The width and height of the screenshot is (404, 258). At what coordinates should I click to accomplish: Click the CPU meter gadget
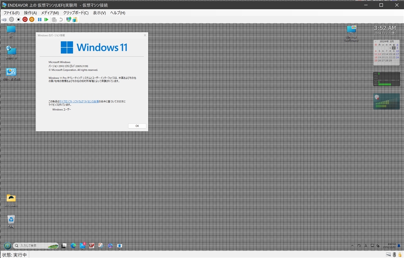pos(387,79)
